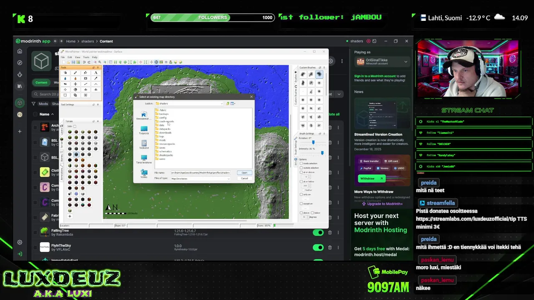Select the crash-reports folder in list
This screenshot has height=300, width=534.
[x=165, y=121]
